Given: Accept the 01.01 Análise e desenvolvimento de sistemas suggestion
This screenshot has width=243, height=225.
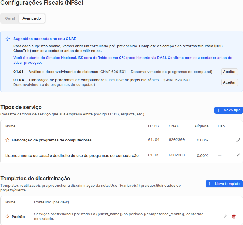Looking at the screenshot, I should [229, 72].
